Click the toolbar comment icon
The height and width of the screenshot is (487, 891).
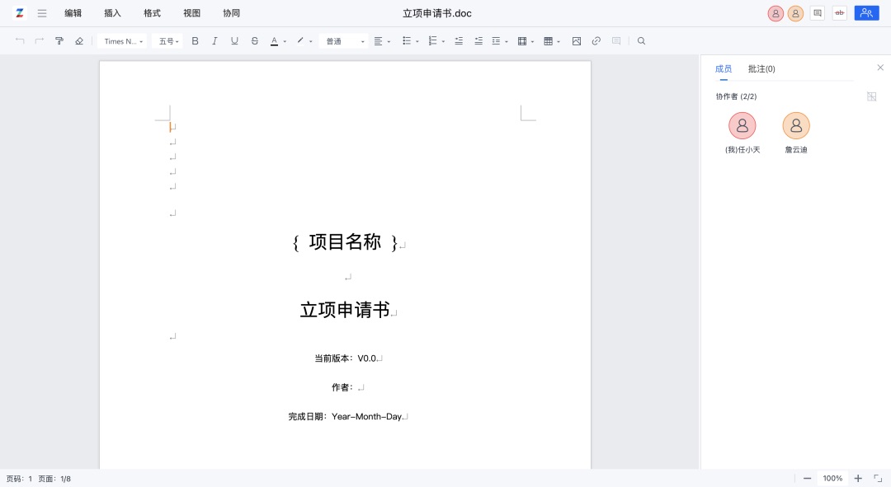coord(616,41)
